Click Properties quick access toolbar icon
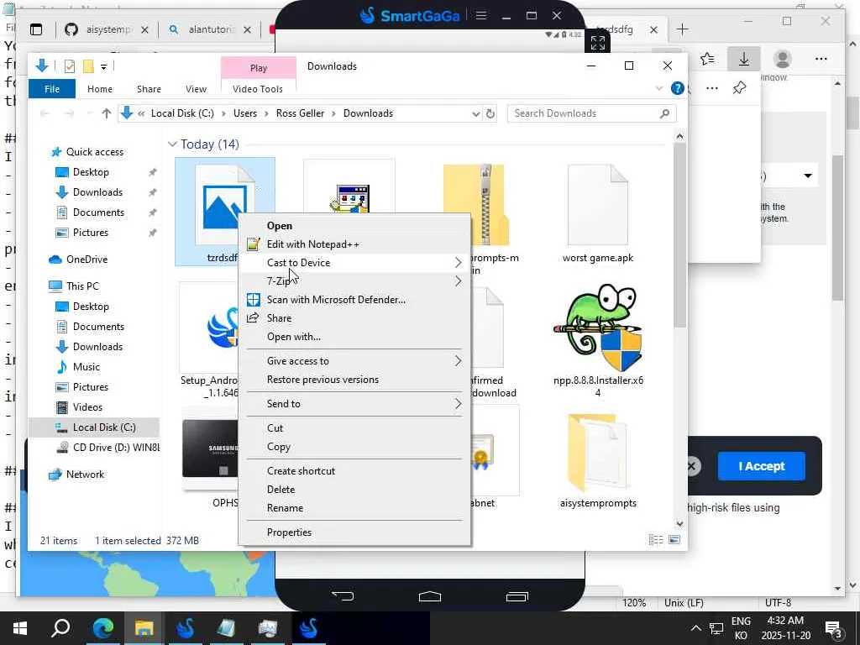The width and height of the screenshot is (860, 645). tap(70, 66)
